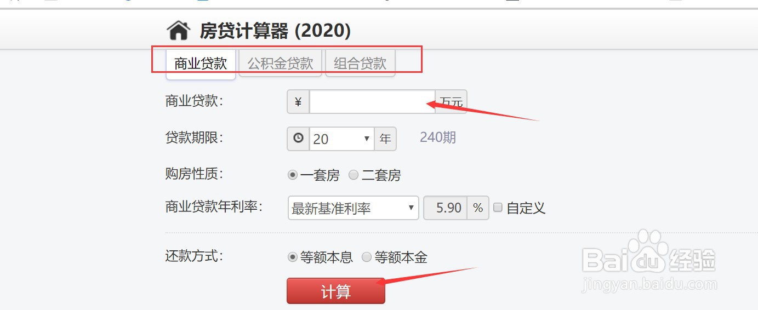Click the house icon beside the calculator title
Screen dimensions: 758x310
point(179,31)
